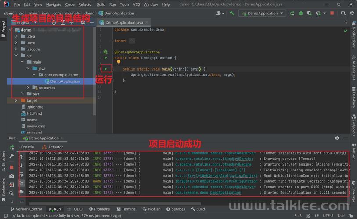Image resolution: width=357 pixels, height=219 pixels.
Task: Click TomcatWebServer link in first console line
Action: tap(240, 153)
